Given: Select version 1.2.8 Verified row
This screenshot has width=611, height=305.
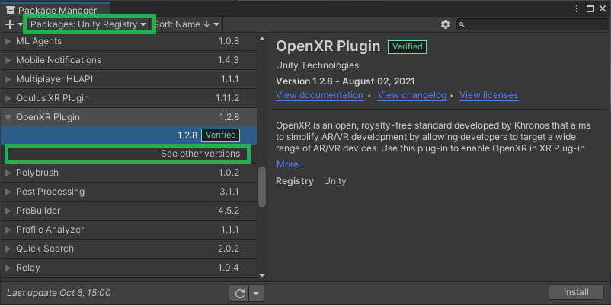Looking at the screenshot, I should [x=129, y=135].
